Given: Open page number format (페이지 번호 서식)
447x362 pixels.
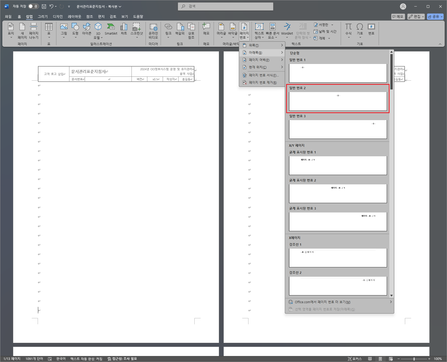Looking at the screenshot, I should click(262, 75).
